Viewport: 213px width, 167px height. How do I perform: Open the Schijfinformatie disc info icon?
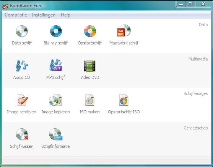[56, 134]
